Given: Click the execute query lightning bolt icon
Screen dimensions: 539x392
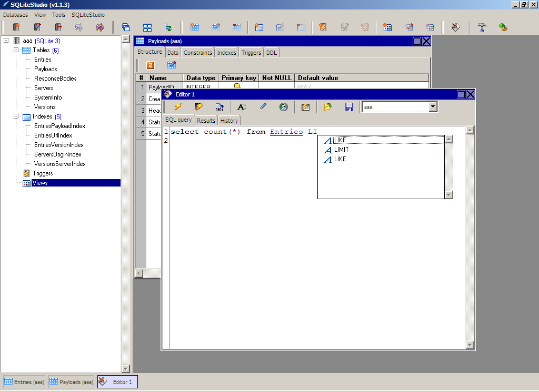Looking at the screenshot, I should 178,107.
